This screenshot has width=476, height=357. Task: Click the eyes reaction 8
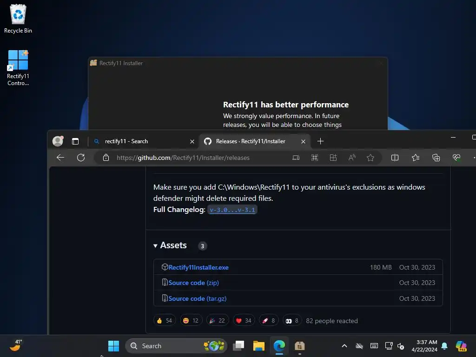(x=292, y=321)
